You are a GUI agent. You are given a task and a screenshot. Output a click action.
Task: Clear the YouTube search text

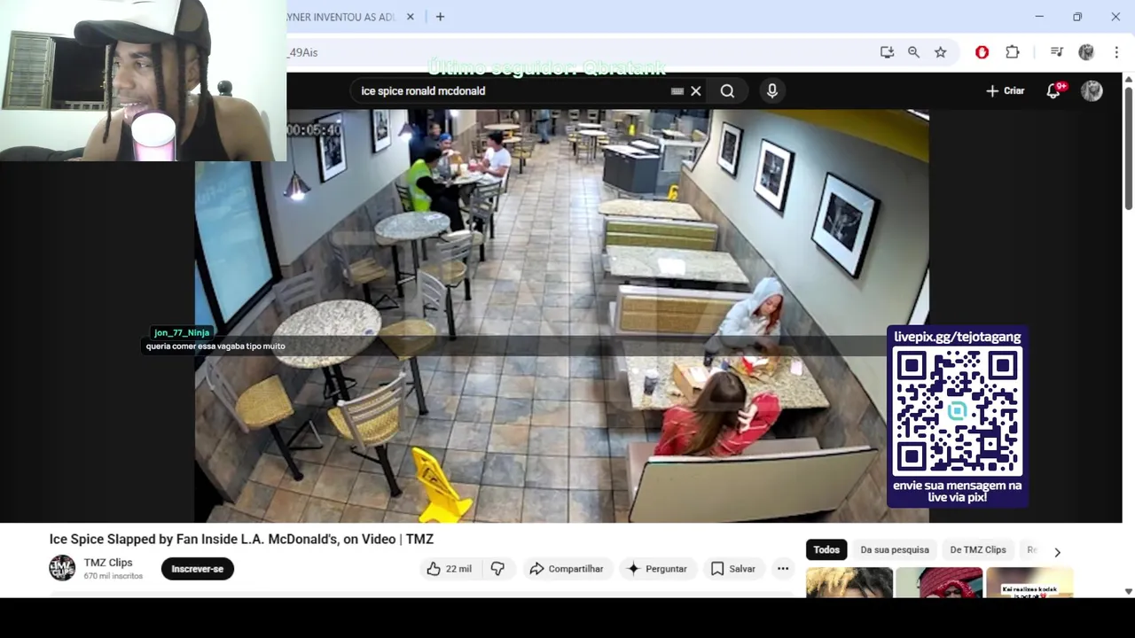(x=696, y=90)
